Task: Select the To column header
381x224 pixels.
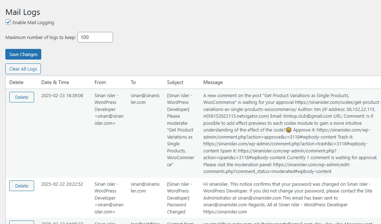Action: (x=133, y=82)
